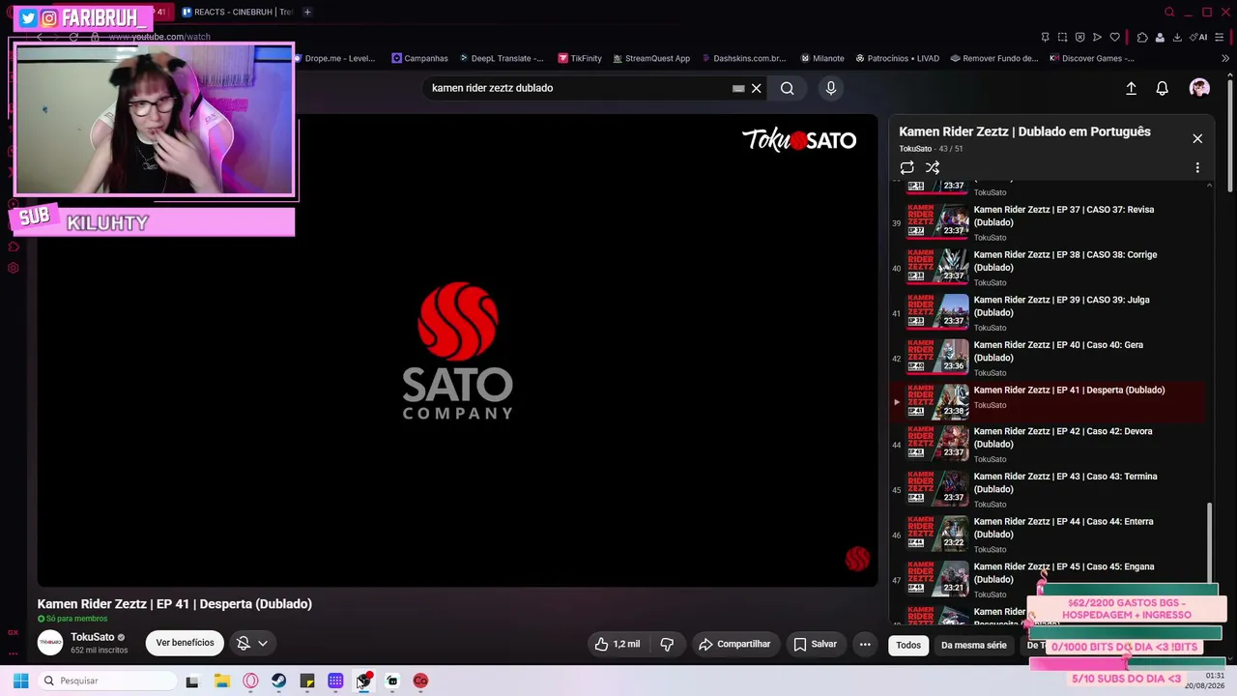Open the browser tab search magnifier
Image resolution: width=1237 pixels, height=696 pixels.
pyautogui.click(x=1169, y=12)
